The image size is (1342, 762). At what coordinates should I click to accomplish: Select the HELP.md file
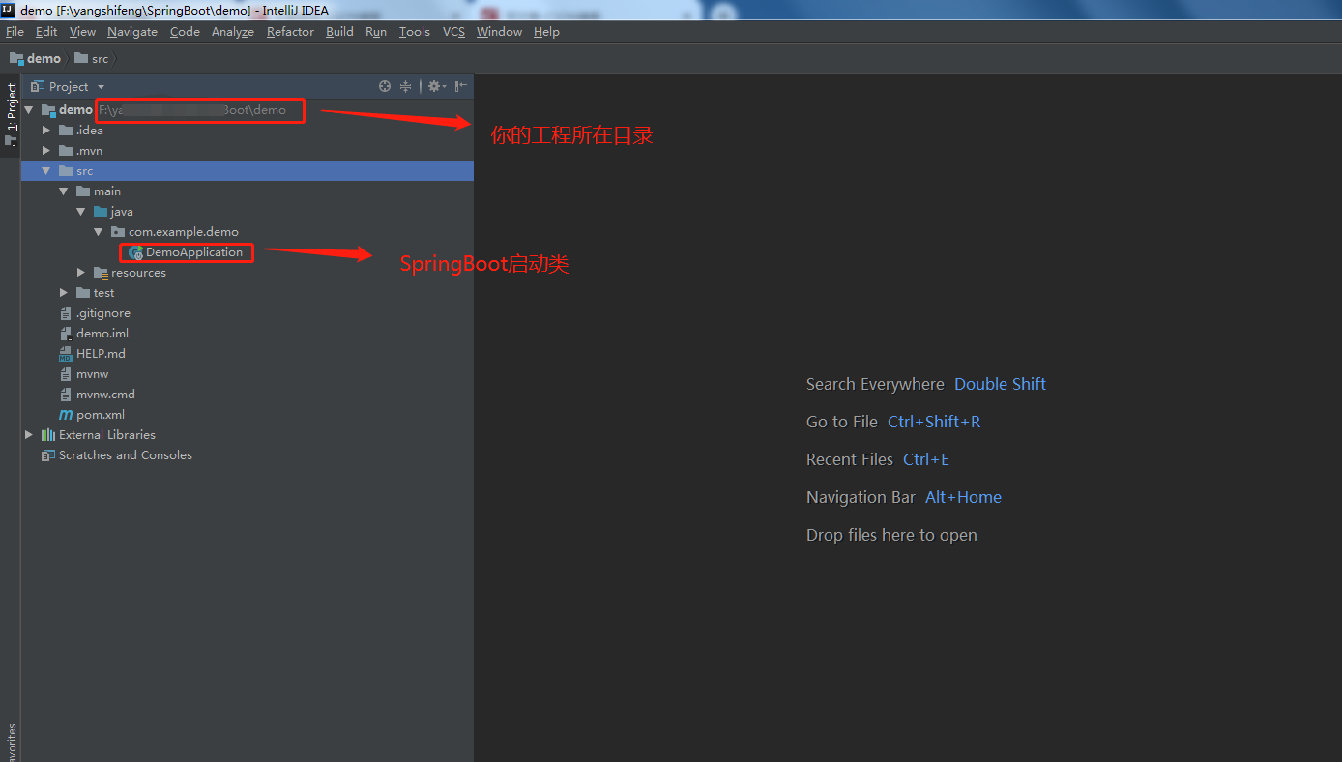(101, 354)
